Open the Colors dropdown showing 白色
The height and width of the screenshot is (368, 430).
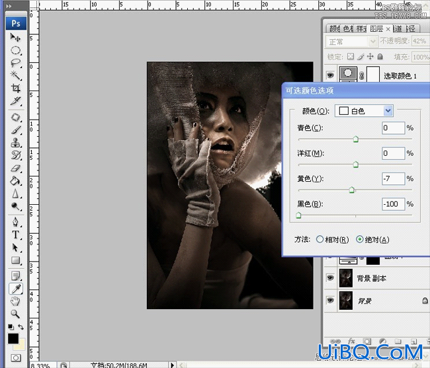tap(365, 111)
